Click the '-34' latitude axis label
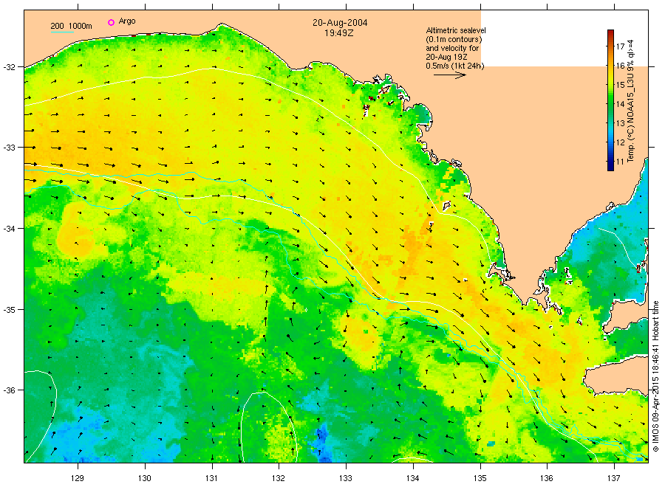The width and height of the screenshot is (665, 487). [x=9, y=229]
